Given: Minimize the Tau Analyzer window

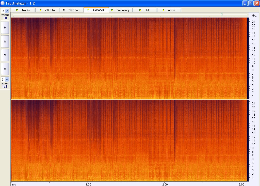Looking at the screenshot, I should (x=245, y=3).
